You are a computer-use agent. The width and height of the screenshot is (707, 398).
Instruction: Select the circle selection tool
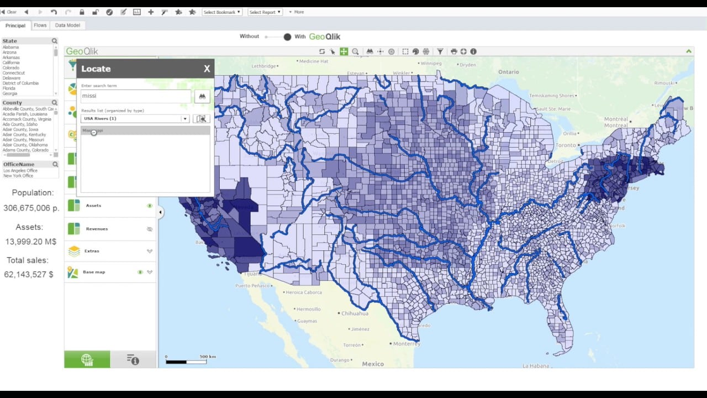coord(392,51)
